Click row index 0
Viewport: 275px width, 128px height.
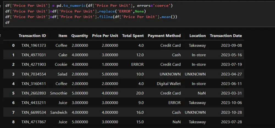tap(13, 45)
